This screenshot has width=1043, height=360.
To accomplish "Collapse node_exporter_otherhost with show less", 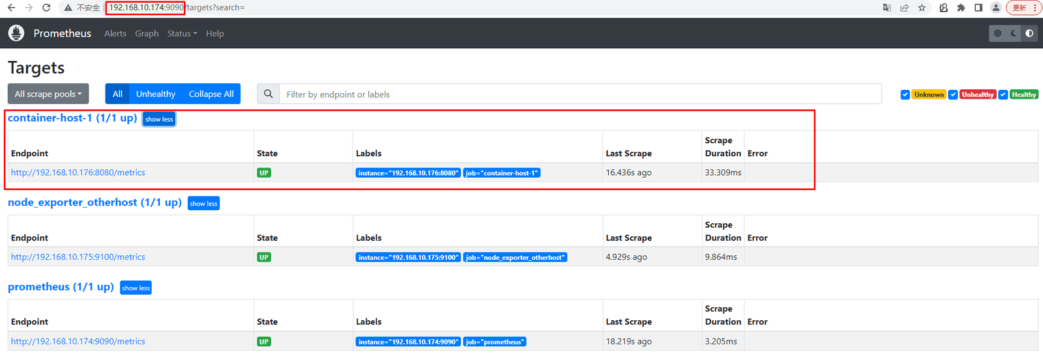I will pos(203,203).
